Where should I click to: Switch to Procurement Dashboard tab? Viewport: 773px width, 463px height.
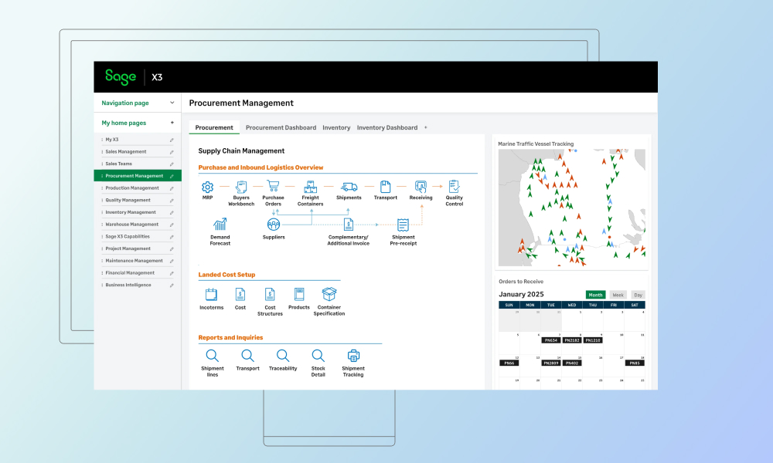[281, 127]
